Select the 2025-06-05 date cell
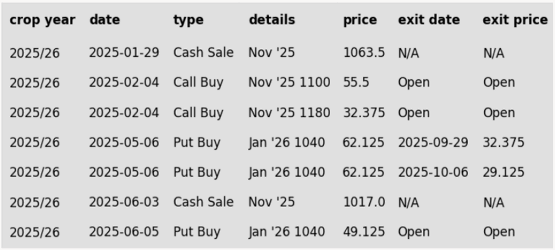555x250 pixels. [x=124, y=232]
